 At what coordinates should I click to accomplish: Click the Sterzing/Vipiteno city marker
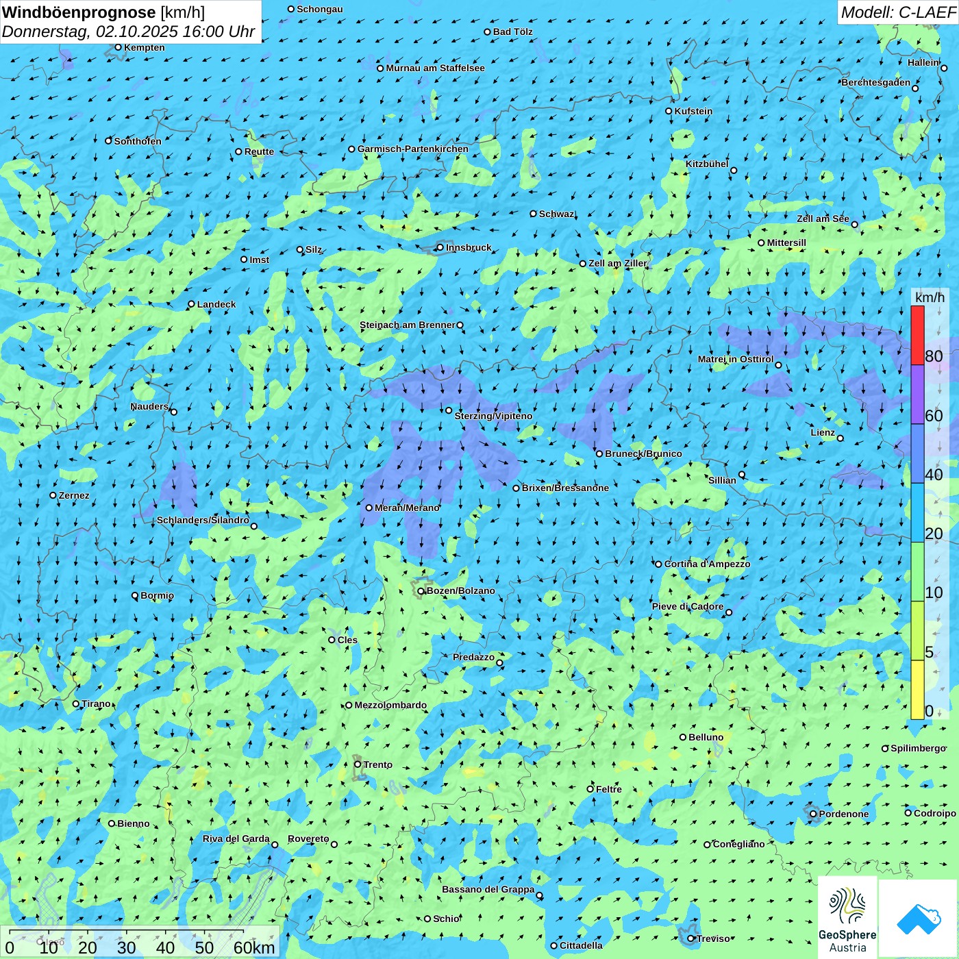[x=449, y=410]
